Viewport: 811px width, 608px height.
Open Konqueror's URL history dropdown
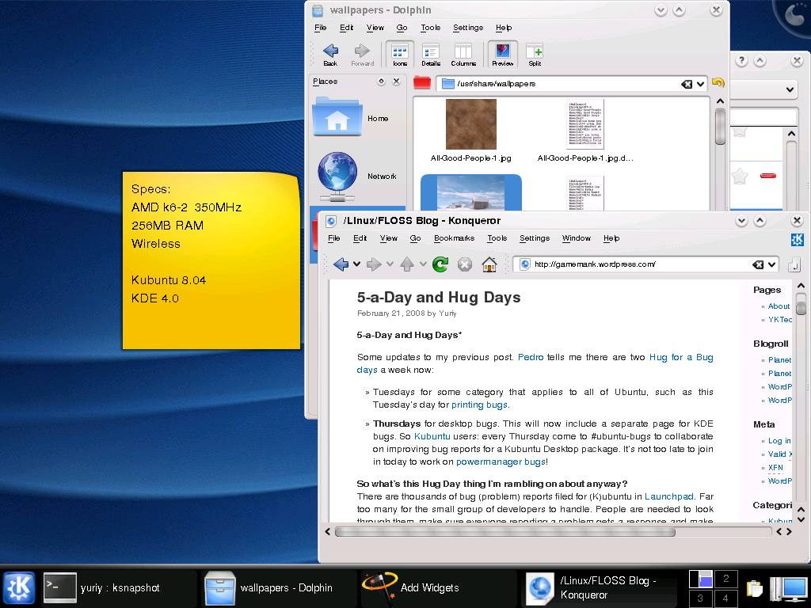click(772, 264)
